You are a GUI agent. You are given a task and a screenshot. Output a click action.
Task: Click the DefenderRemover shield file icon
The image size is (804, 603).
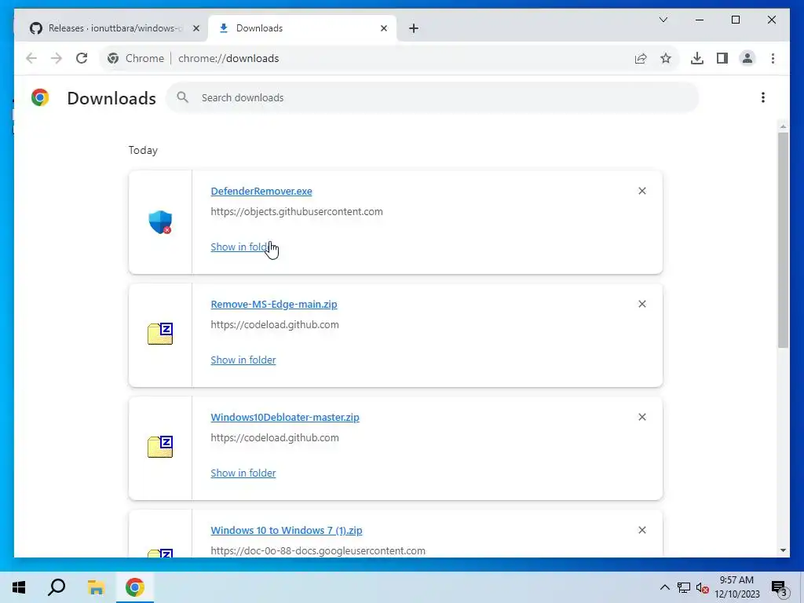[160, 222]
